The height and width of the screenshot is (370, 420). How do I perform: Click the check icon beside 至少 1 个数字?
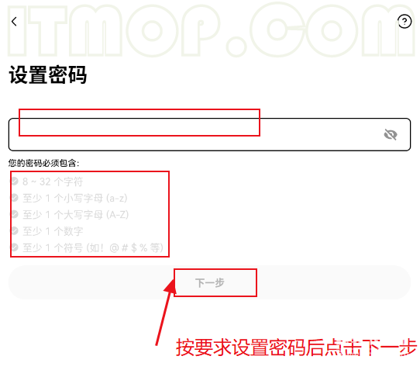click(x=15, y=230)
